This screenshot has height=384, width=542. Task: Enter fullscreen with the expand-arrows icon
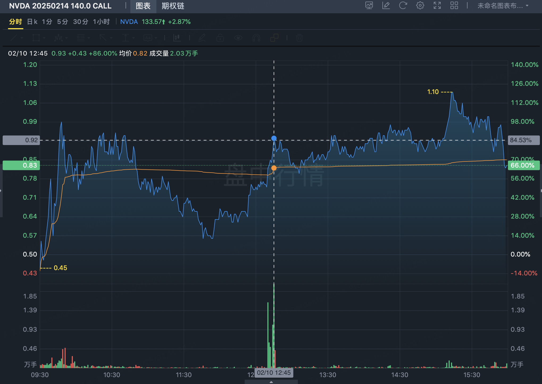437,6
